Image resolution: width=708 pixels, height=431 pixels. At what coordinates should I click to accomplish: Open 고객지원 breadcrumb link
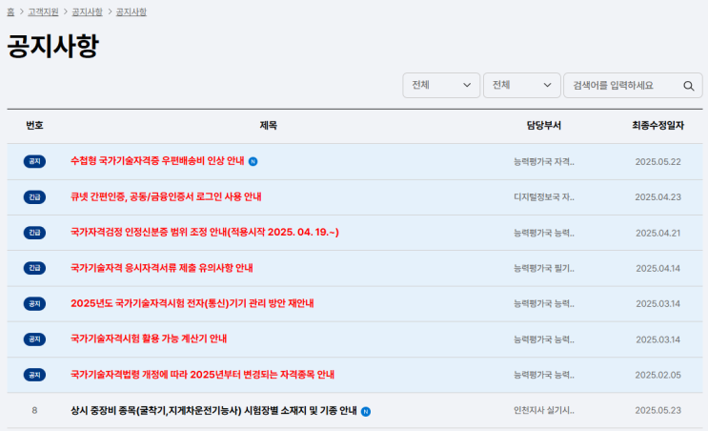click(43, 11)
